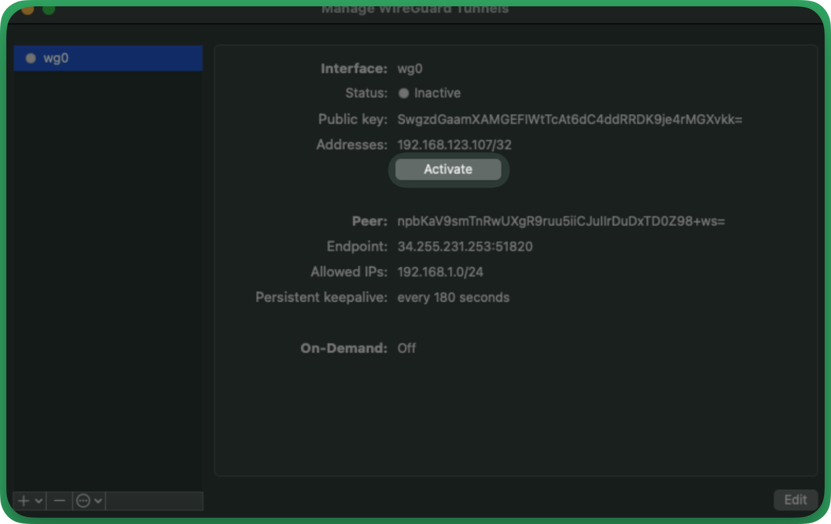Click the plus add-tunnel icon
This screenshot has height=524, width=831.
point(24,501)
